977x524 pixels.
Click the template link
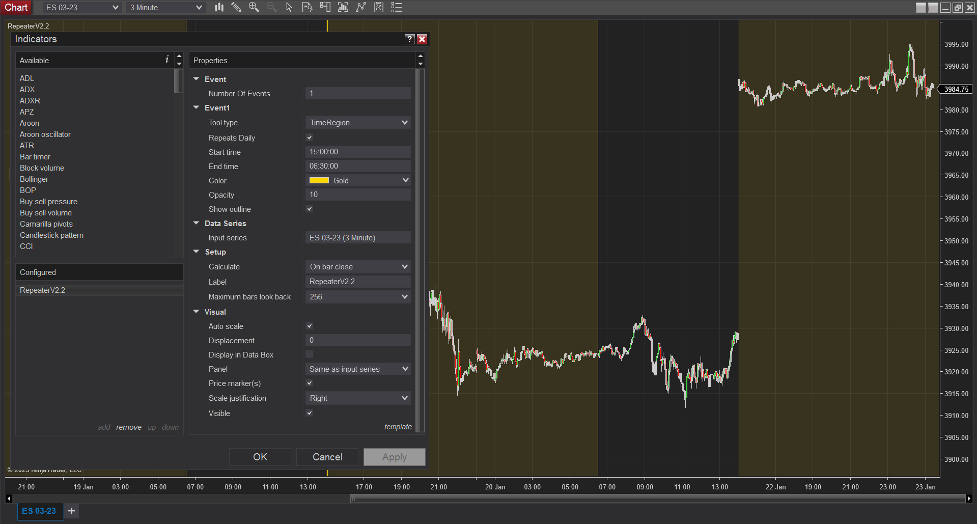pyautogui.click(x=398, y=427)
